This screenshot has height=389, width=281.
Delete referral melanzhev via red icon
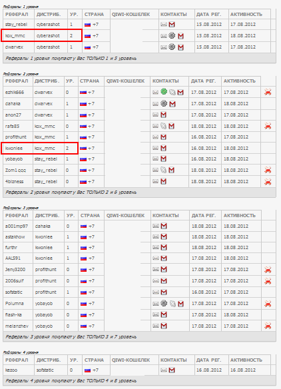pyautogui.click(x=268, y=326)
